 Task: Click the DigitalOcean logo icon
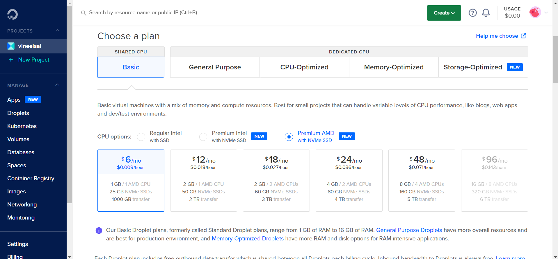13,14
